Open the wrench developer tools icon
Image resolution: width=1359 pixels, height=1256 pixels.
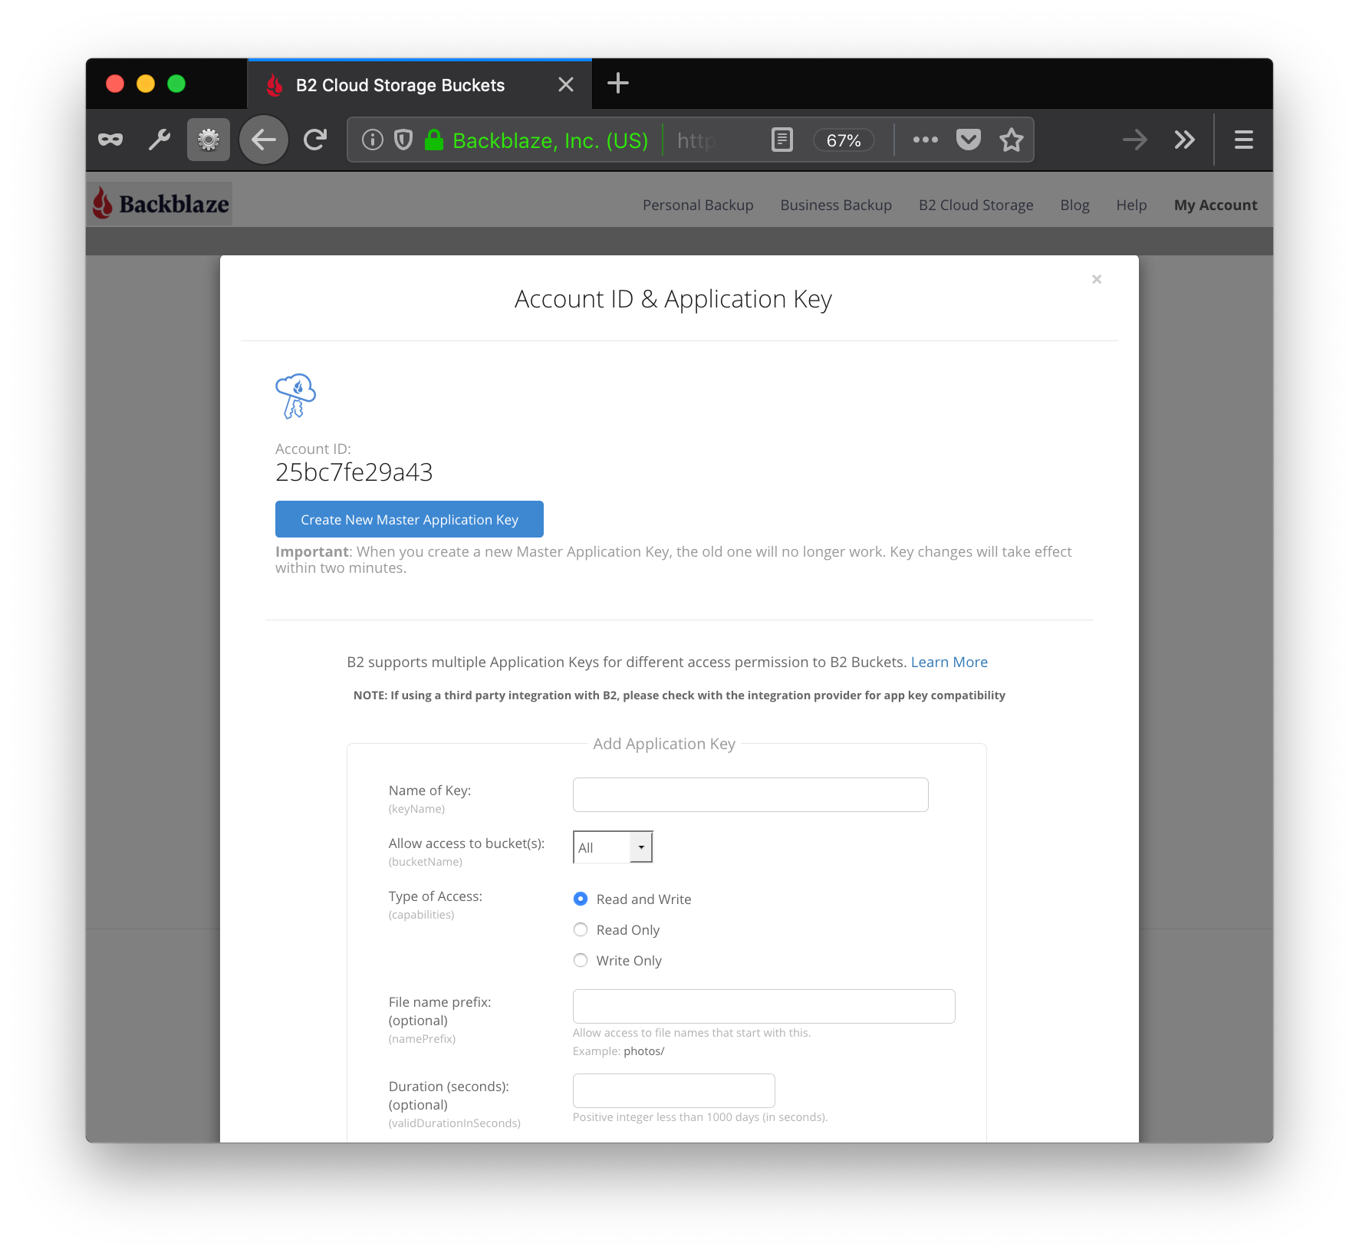tap(160, 140)
